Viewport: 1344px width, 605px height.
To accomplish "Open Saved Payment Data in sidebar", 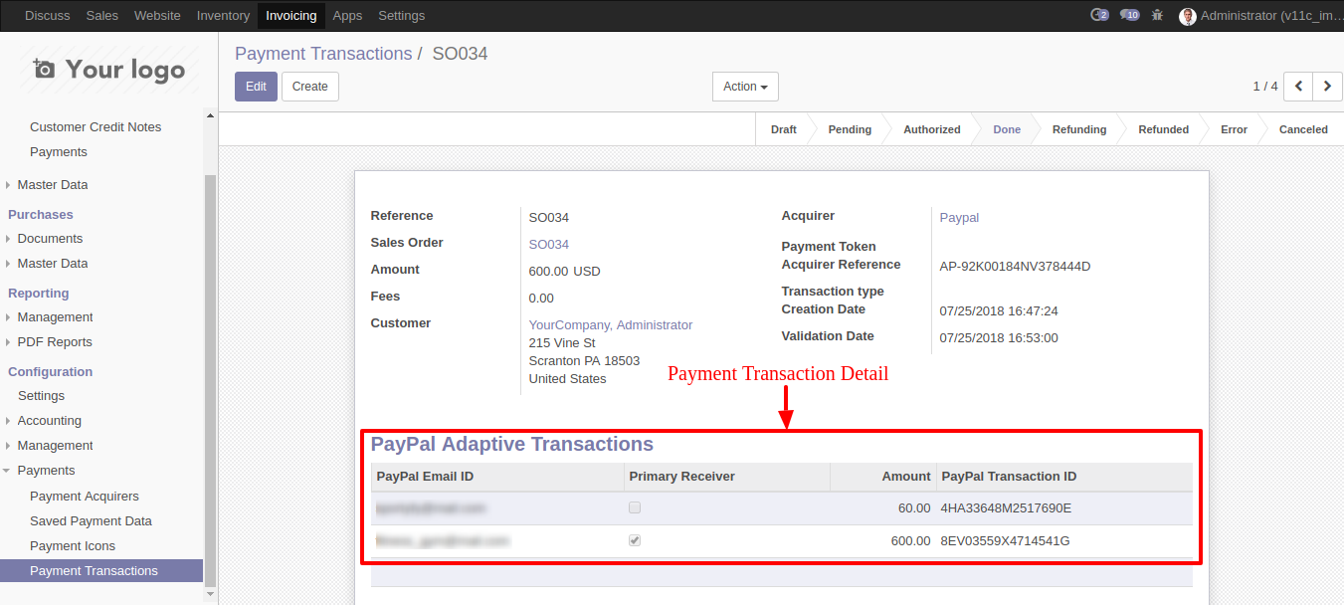I will point(91,521).
